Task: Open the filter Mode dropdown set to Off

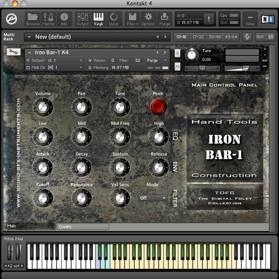Action: tap(152, 198)
